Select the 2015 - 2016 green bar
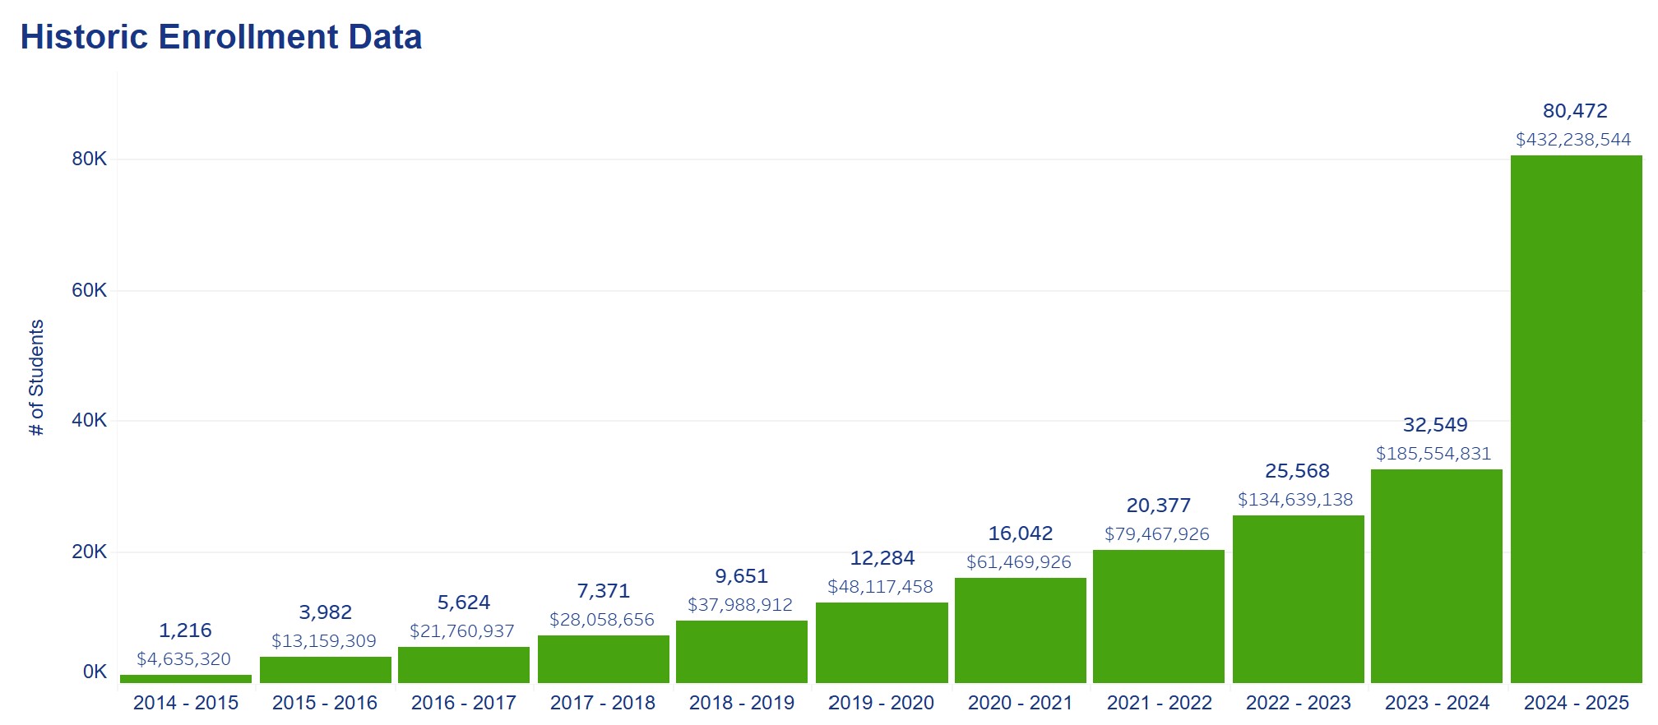Screen dimensions: 1658x725 [325, 669]
